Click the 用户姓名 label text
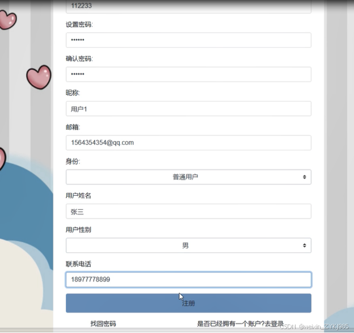Screen dimensions: 354x333 click(78, 196)
